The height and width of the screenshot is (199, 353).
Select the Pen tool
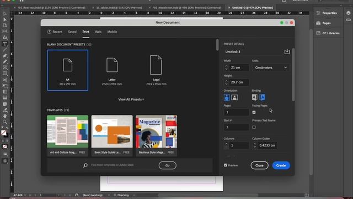tap(5, 55)
